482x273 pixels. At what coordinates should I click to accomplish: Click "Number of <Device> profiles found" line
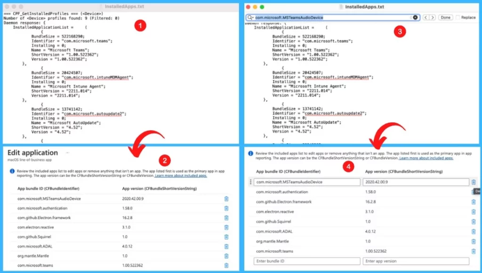pos(62,18)
